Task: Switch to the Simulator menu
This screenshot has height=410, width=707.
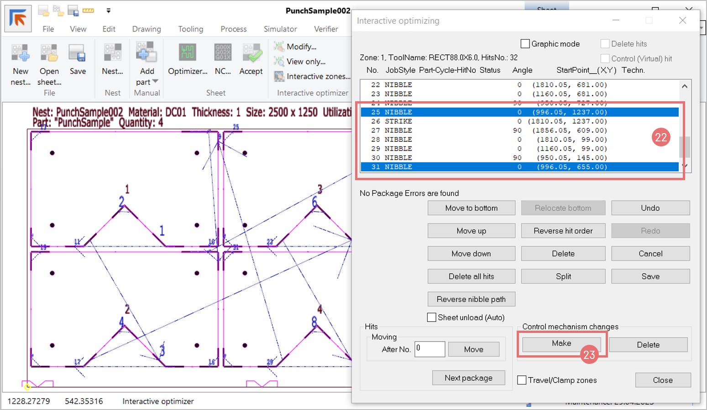Action: tap(280, 29)
